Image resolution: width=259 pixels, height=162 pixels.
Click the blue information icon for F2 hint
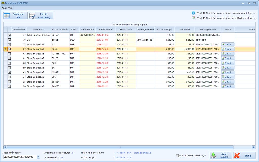pyautogui.click(x=193, y=13)
